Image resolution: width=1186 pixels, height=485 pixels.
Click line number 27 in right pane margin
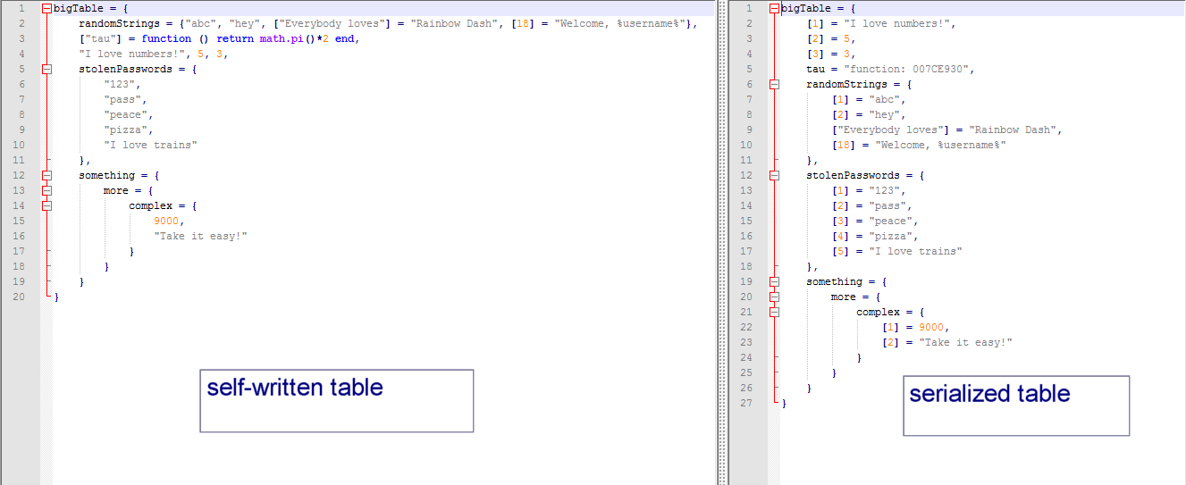point(748,403)
